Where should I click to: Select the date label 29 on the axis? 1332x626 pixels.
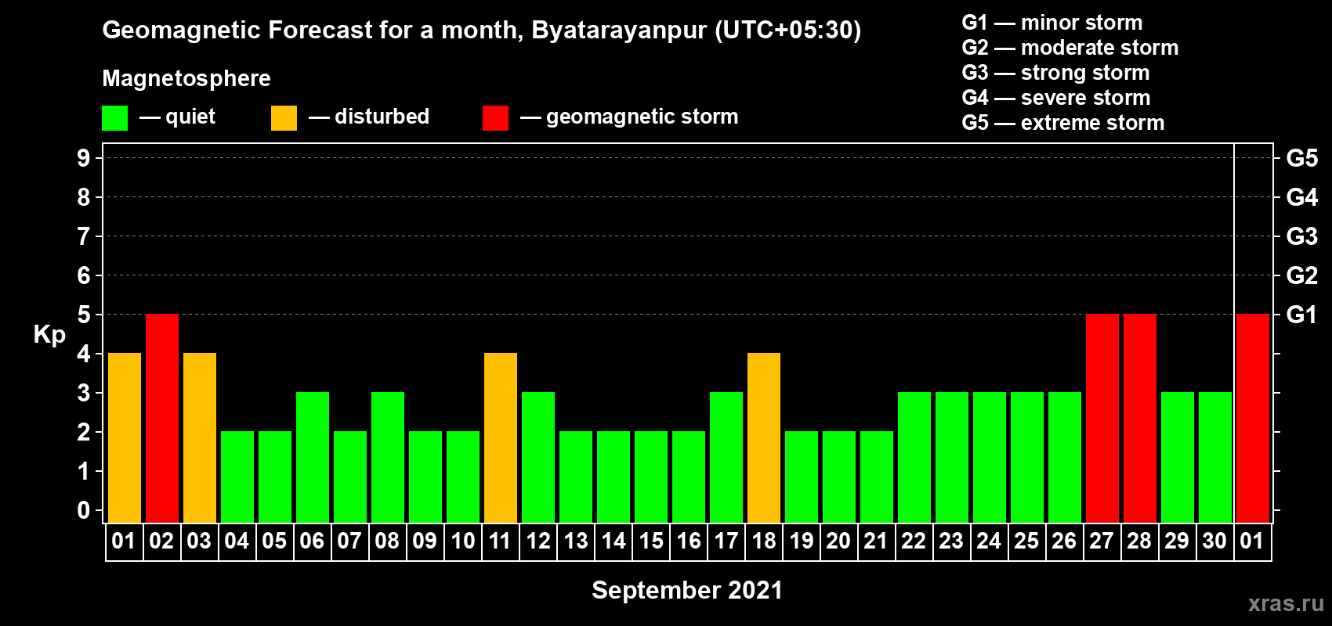(x=1177, y=541)
